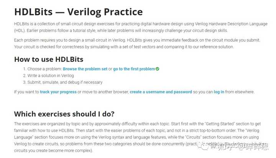The image size is (276, 158).
Task: Click the HDLBits — Verilog Practice title
Action: [78, 12]
